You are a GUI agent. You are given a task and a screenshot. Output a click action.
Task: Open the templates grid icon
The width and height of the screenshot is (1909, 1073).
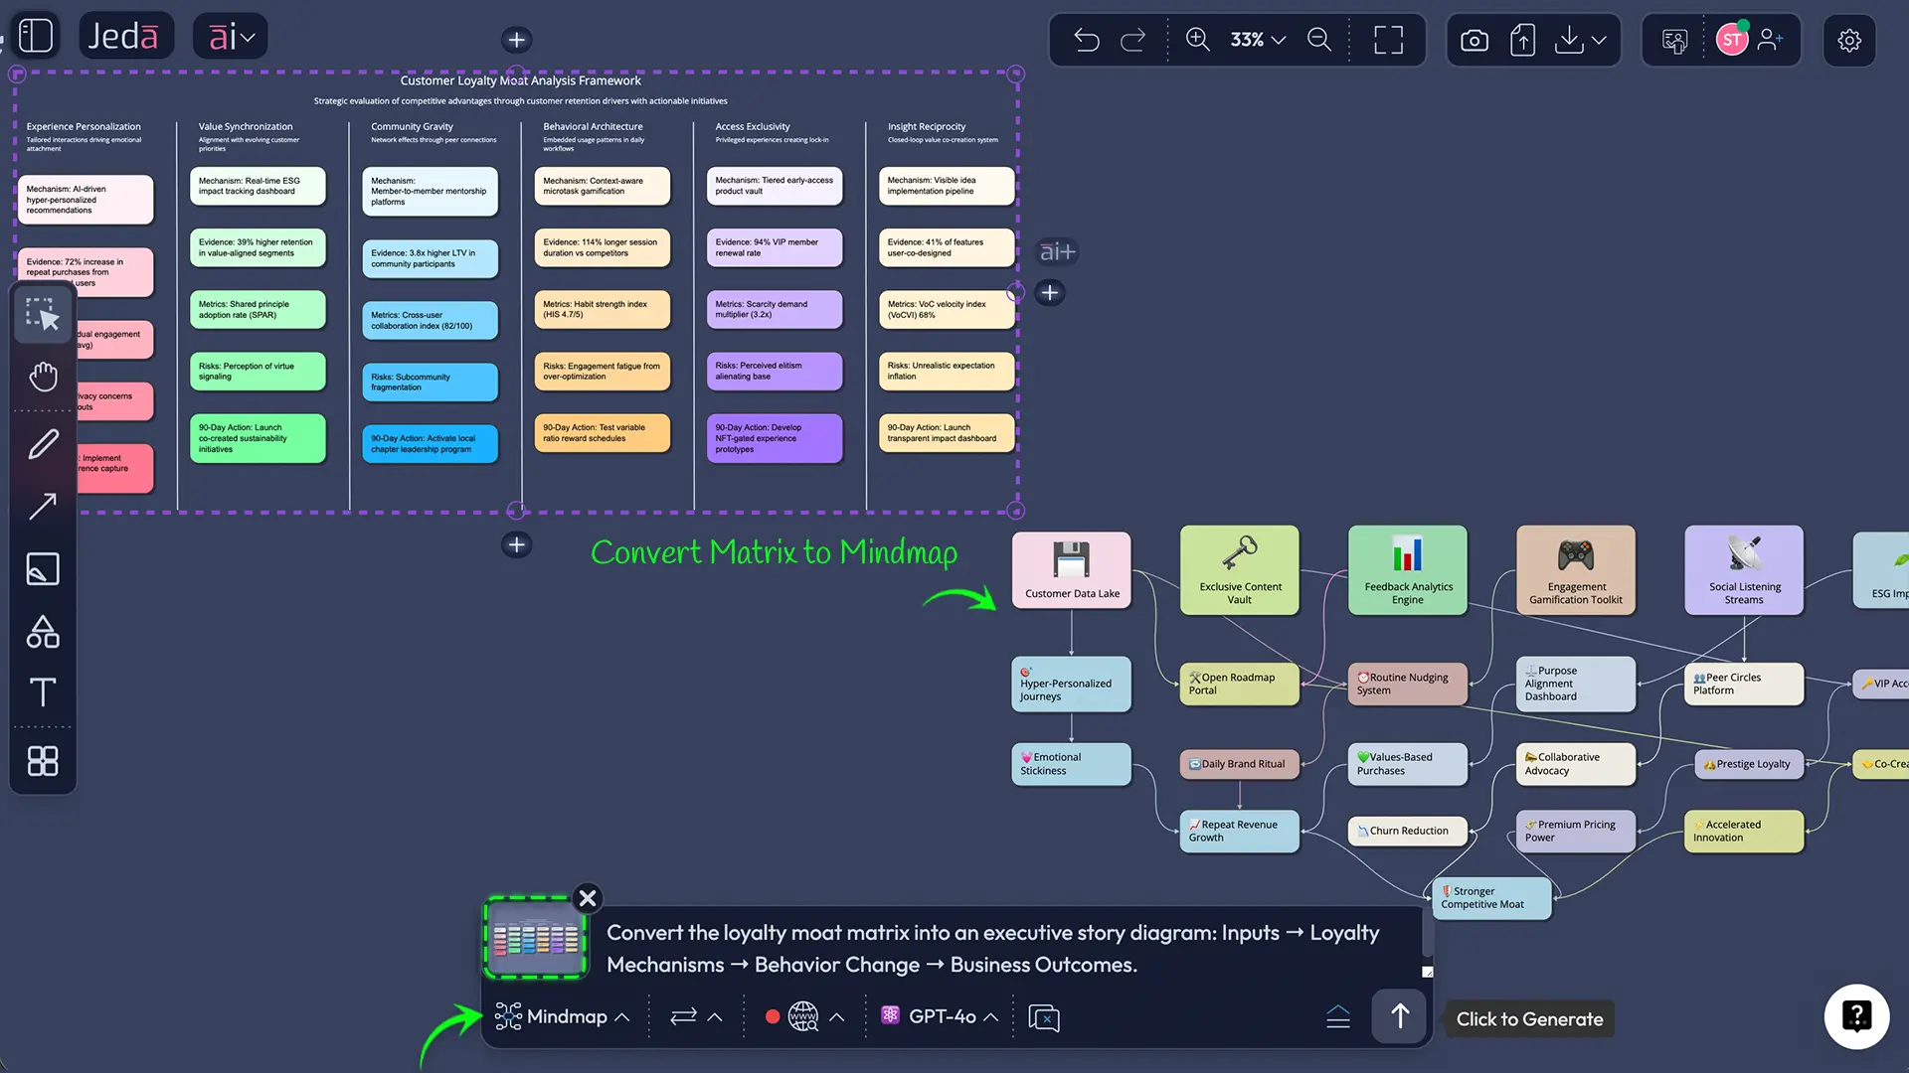pos(43,761)
